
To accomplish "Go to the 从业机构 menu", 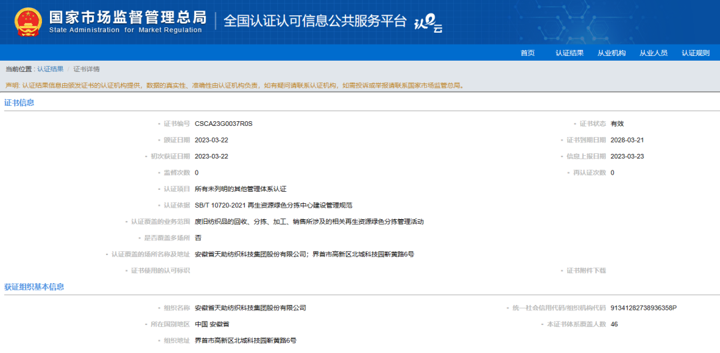I will [611, 53].
